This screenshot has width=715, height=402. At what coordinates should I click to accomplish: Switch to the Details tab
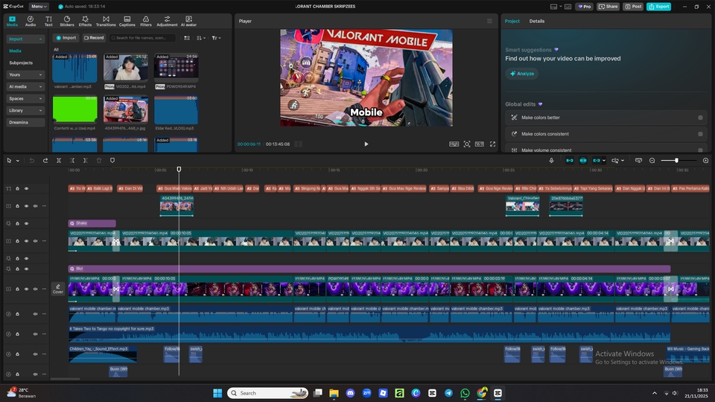coord(537,21)
